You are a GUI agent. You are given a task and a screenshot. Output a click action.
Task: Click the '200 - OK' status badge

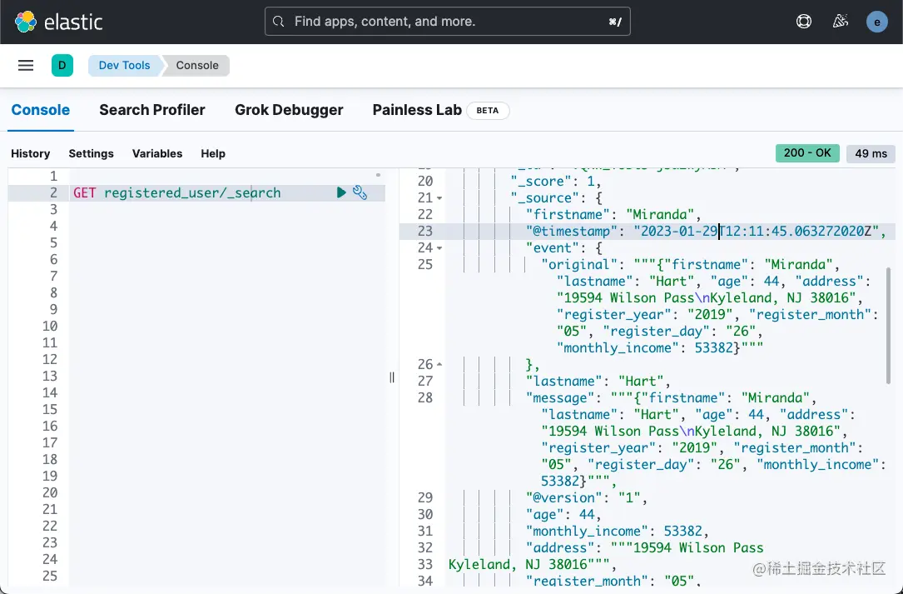pyautogui.click(x=807, y=152)
